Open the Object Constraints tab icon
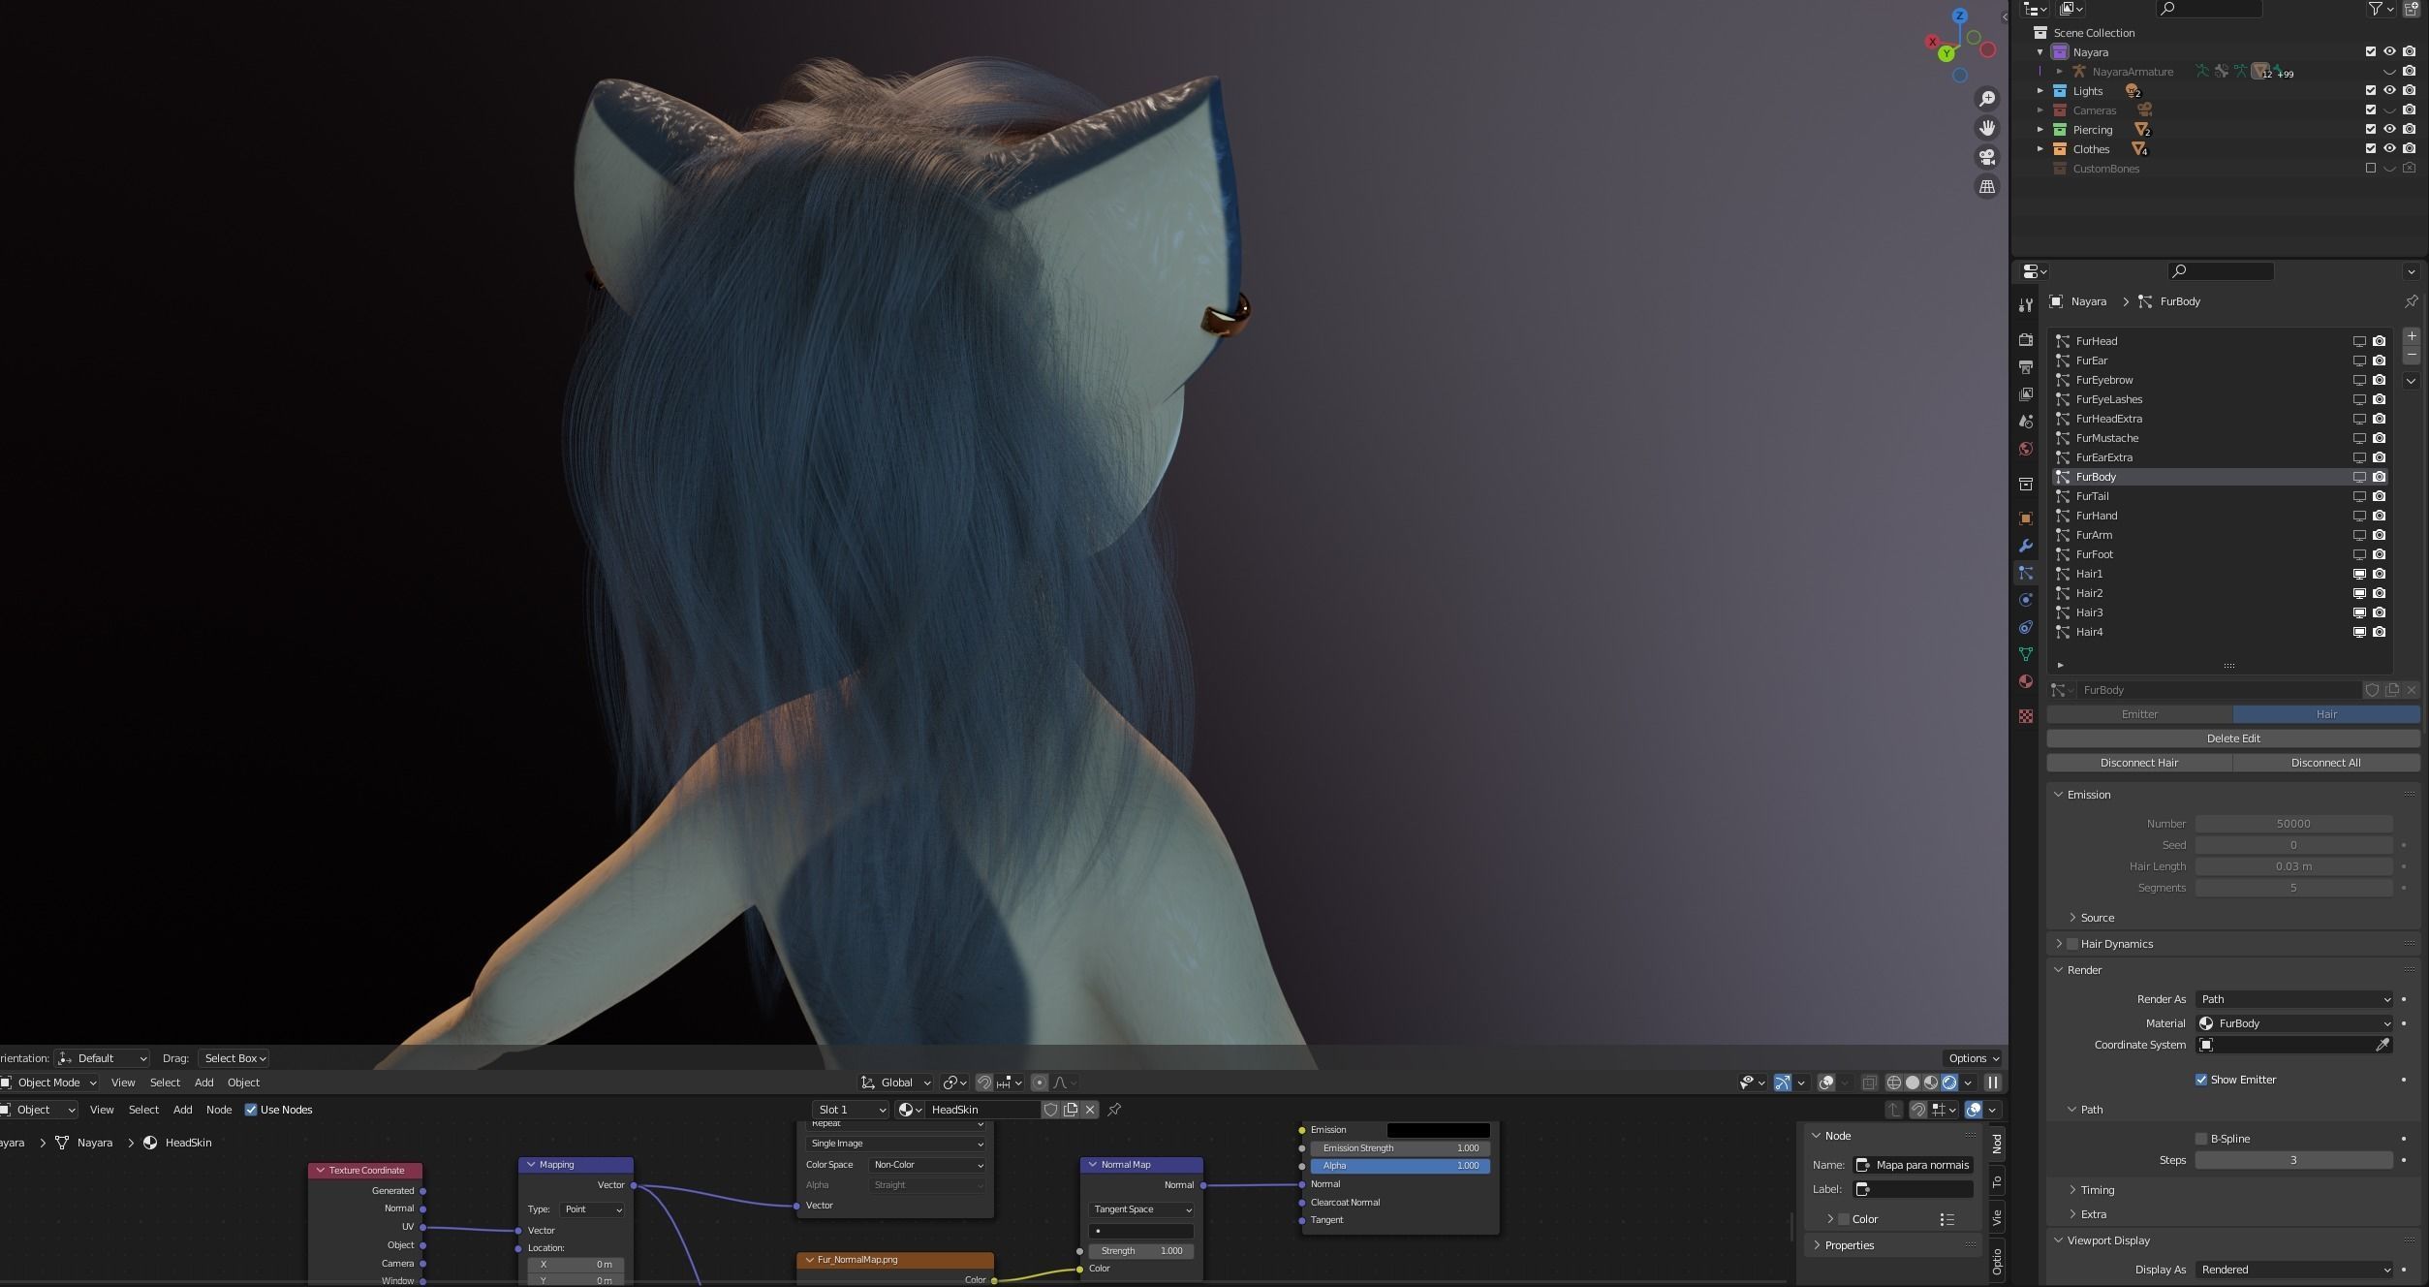Image resolution: width=2429 pixels, height=1287 pixels. click(2026, 627)
